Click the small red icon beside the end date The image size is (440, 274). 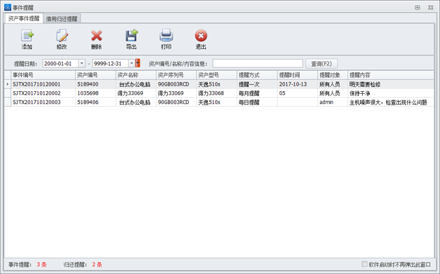tap(138, 63)
